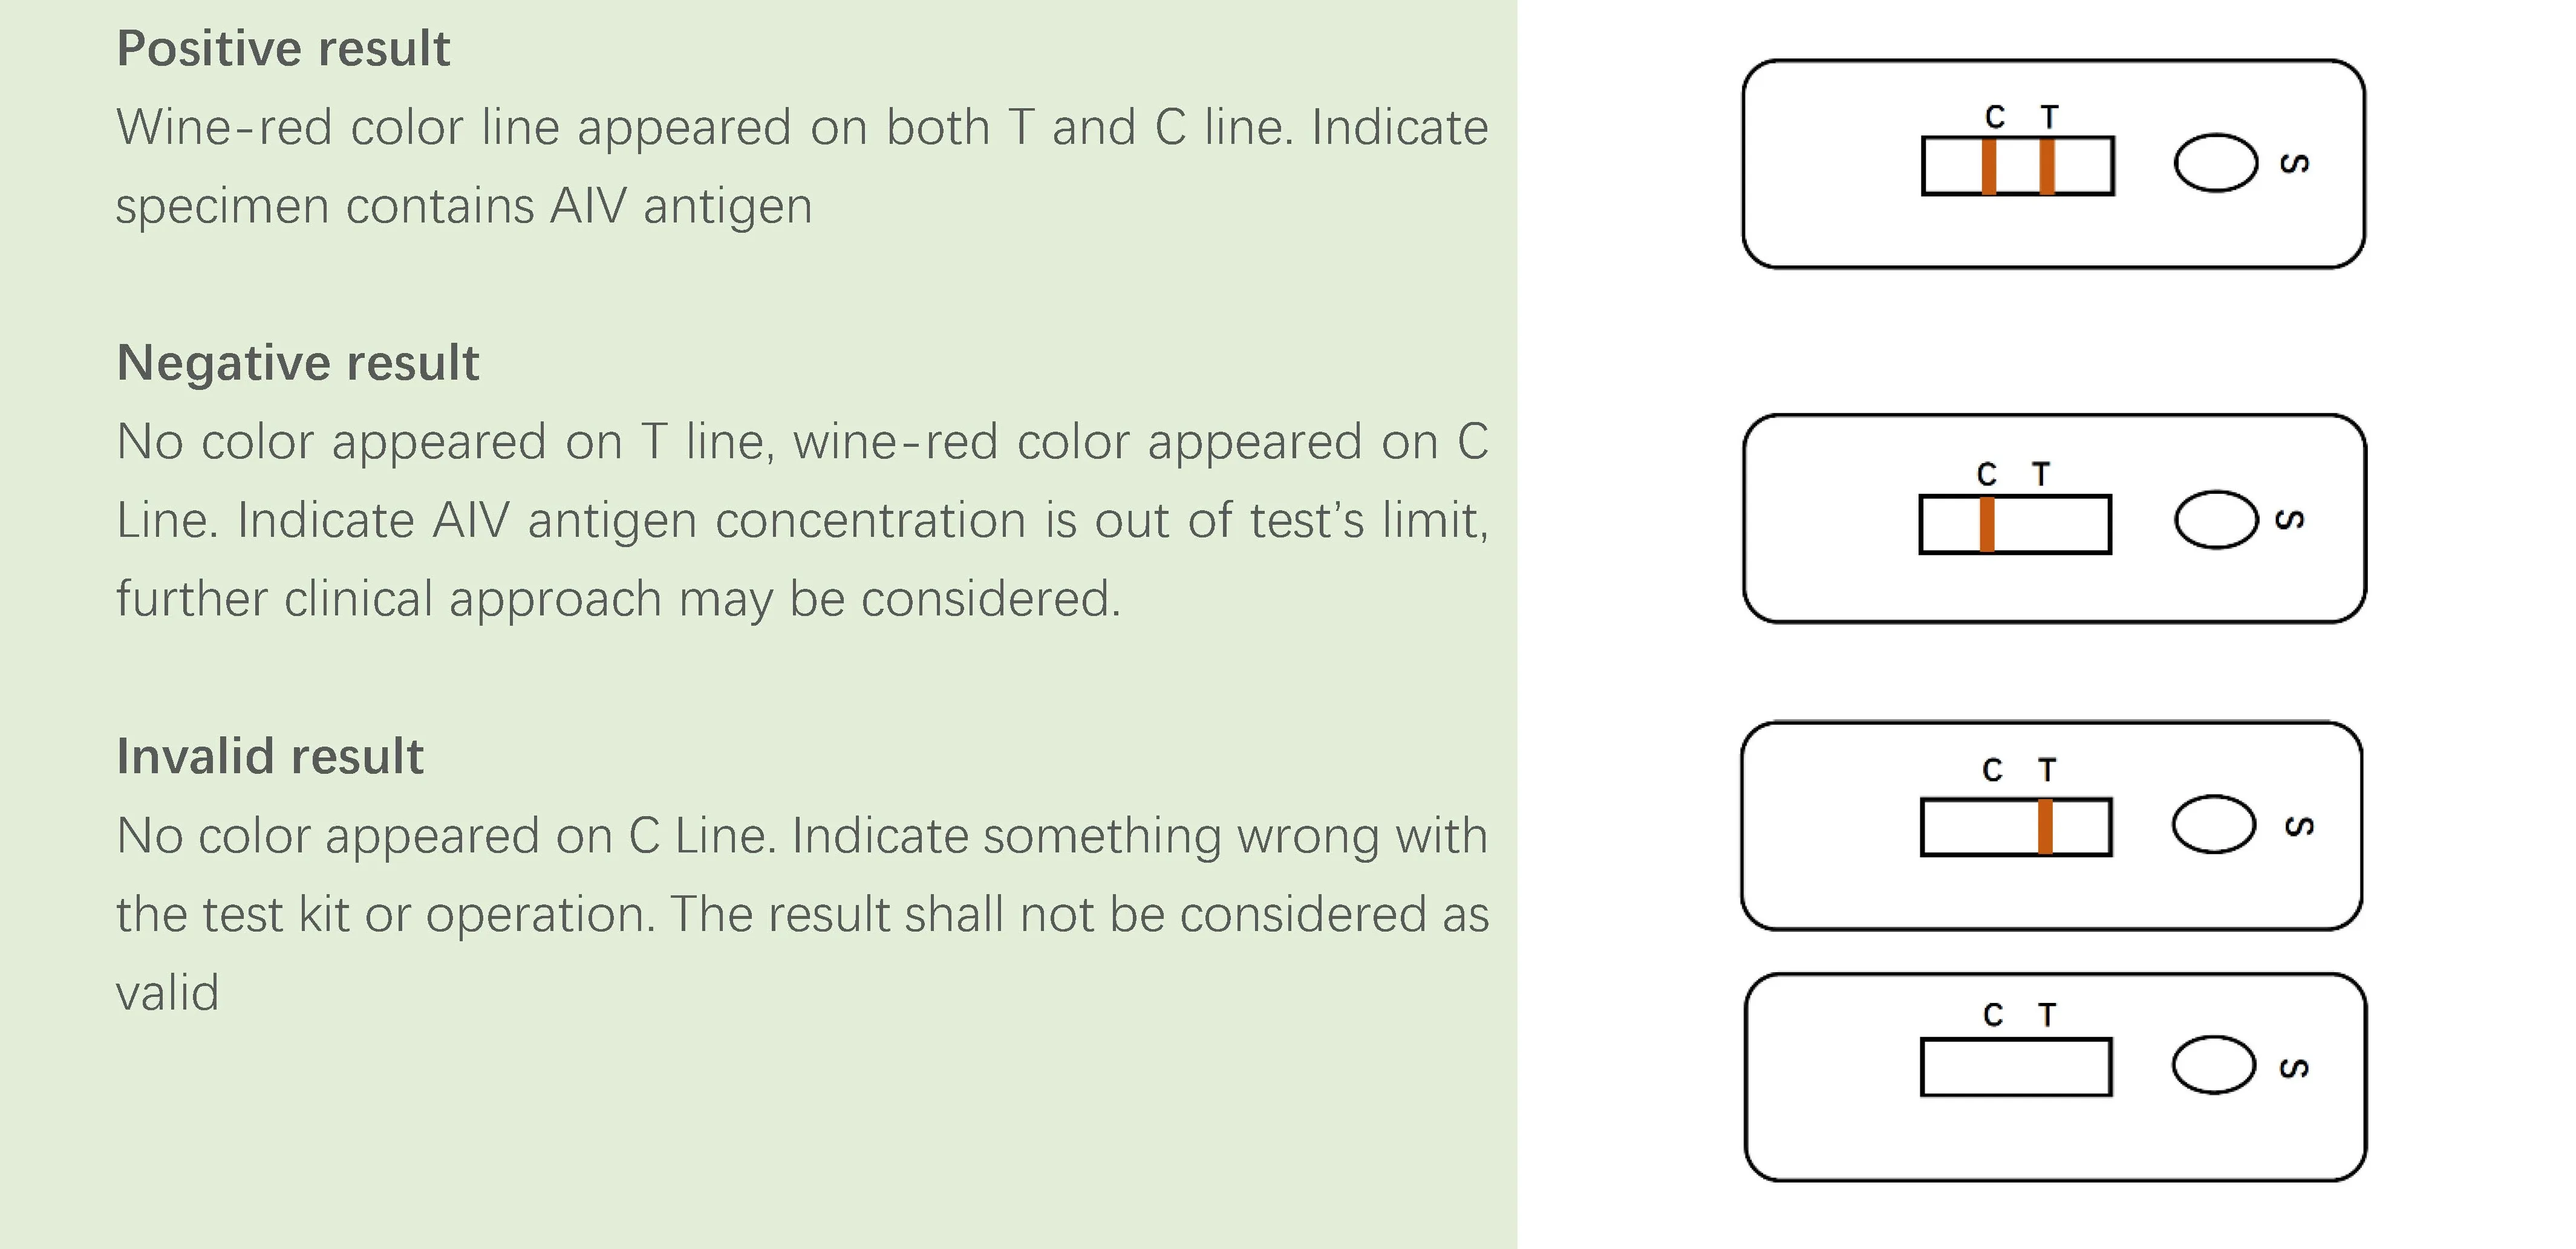Click the single orange C line on the negative cassette

point(1987,524)
